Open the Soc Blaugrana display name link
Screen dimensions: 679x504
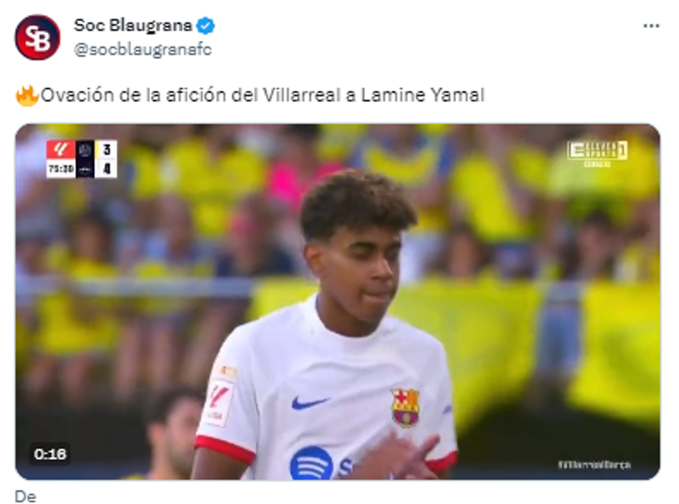tap(133, 25)
